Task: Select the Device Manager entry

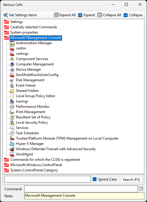Action: tap(29, 69)
